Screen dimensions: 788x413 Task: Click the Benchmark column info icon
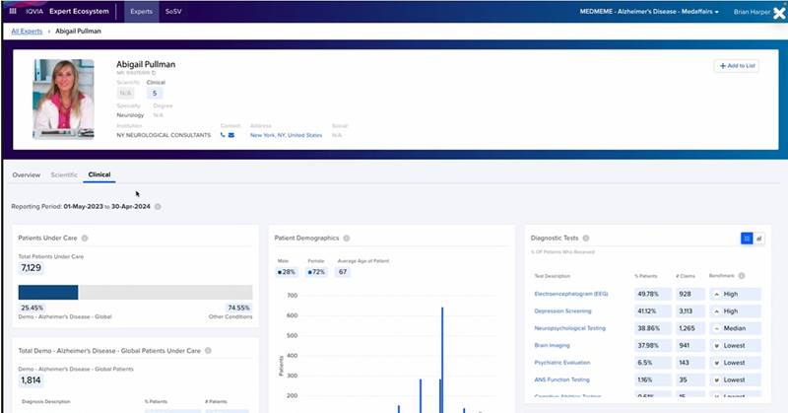coord(742,276)
